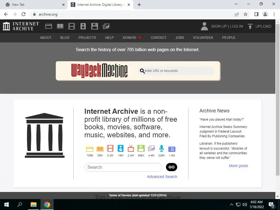
Task: Switch to the New Tab tab
Action: pos(34,5)
